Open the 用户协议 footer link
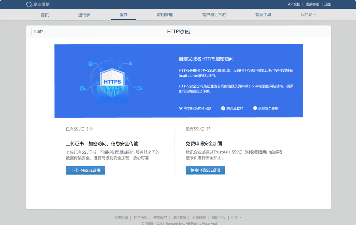The image size is (356, 225). coord(140,218)
